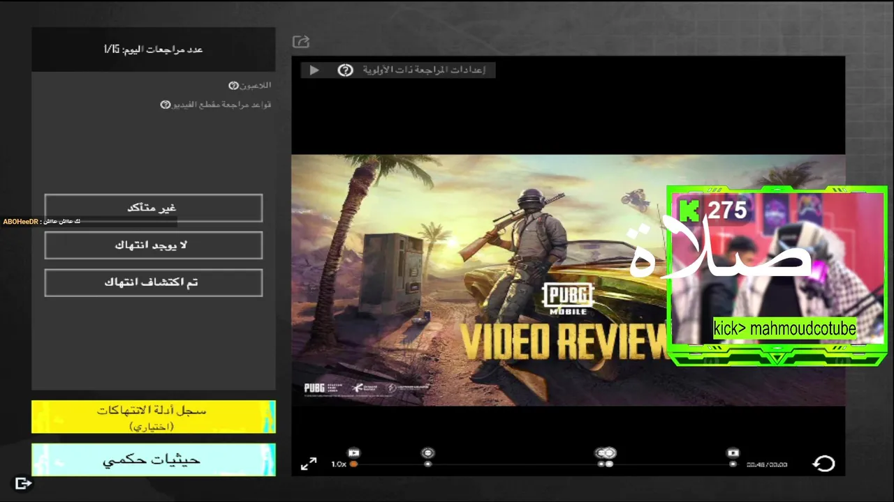The height and width of the screenshot is (502, 894).
Task: Open help for priority review settings
Action: 346,70
